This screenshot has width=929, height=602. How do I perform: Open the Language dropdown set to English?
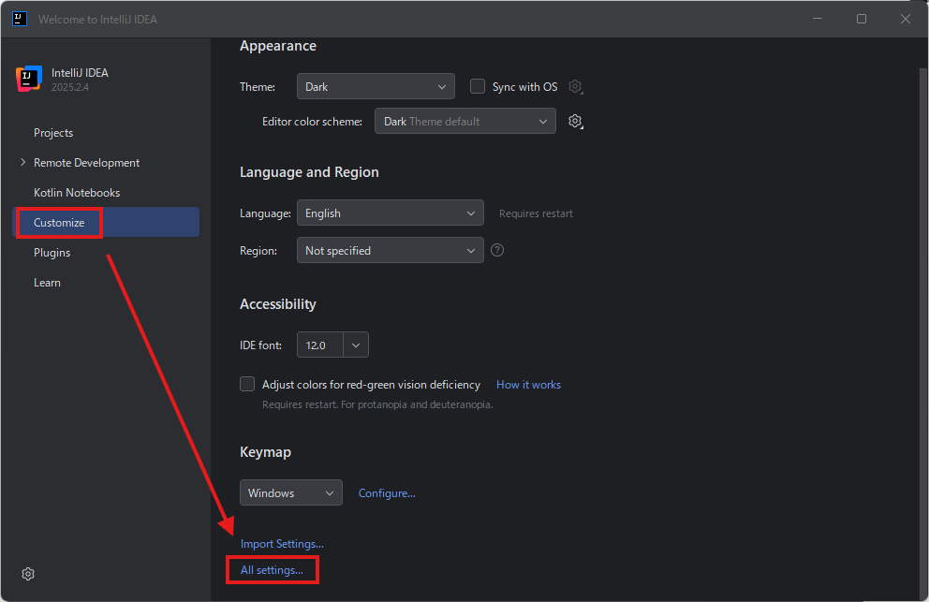pos(390,213)
